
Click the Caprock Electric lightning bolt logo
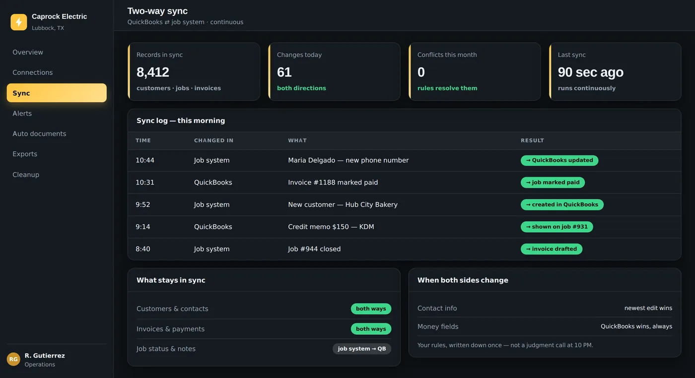[x=19, y=22]
